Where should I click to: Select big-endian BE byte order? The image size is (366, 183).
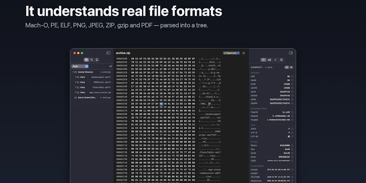(x=291, y=67)
